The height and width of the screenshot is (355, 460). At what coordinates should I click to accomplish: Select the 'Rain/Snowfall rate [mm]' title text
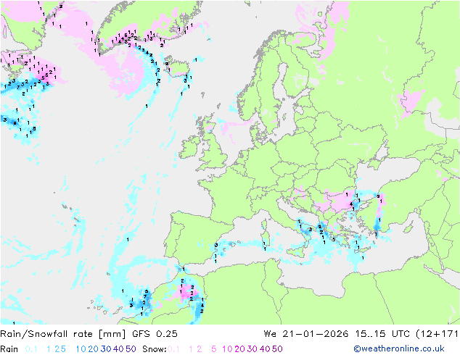click(x=63, y=334)
